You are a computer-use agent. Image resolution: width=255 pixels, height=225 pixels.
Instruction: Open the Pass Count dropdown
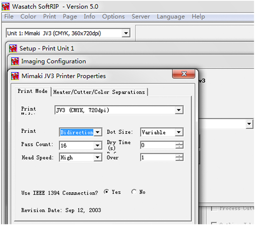tap(98, 145)
